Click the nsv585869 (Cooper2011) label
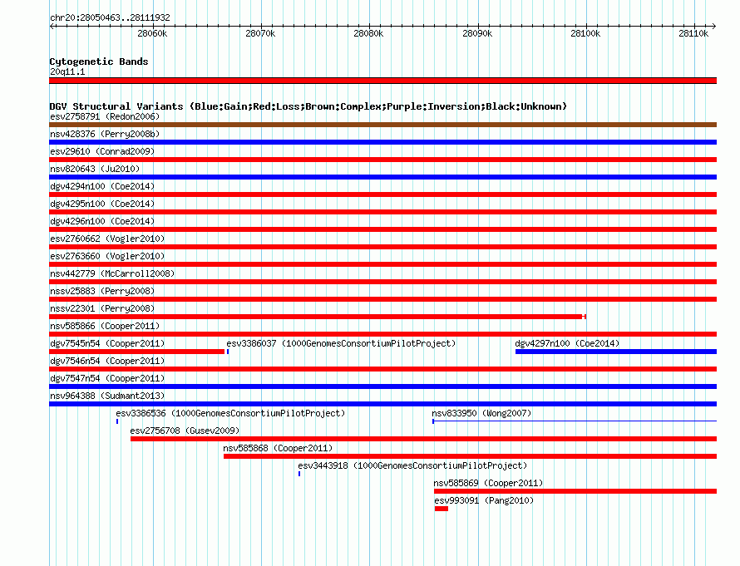Image resolution: width=740 pixels, height=566 pixels. click(488, 483)
